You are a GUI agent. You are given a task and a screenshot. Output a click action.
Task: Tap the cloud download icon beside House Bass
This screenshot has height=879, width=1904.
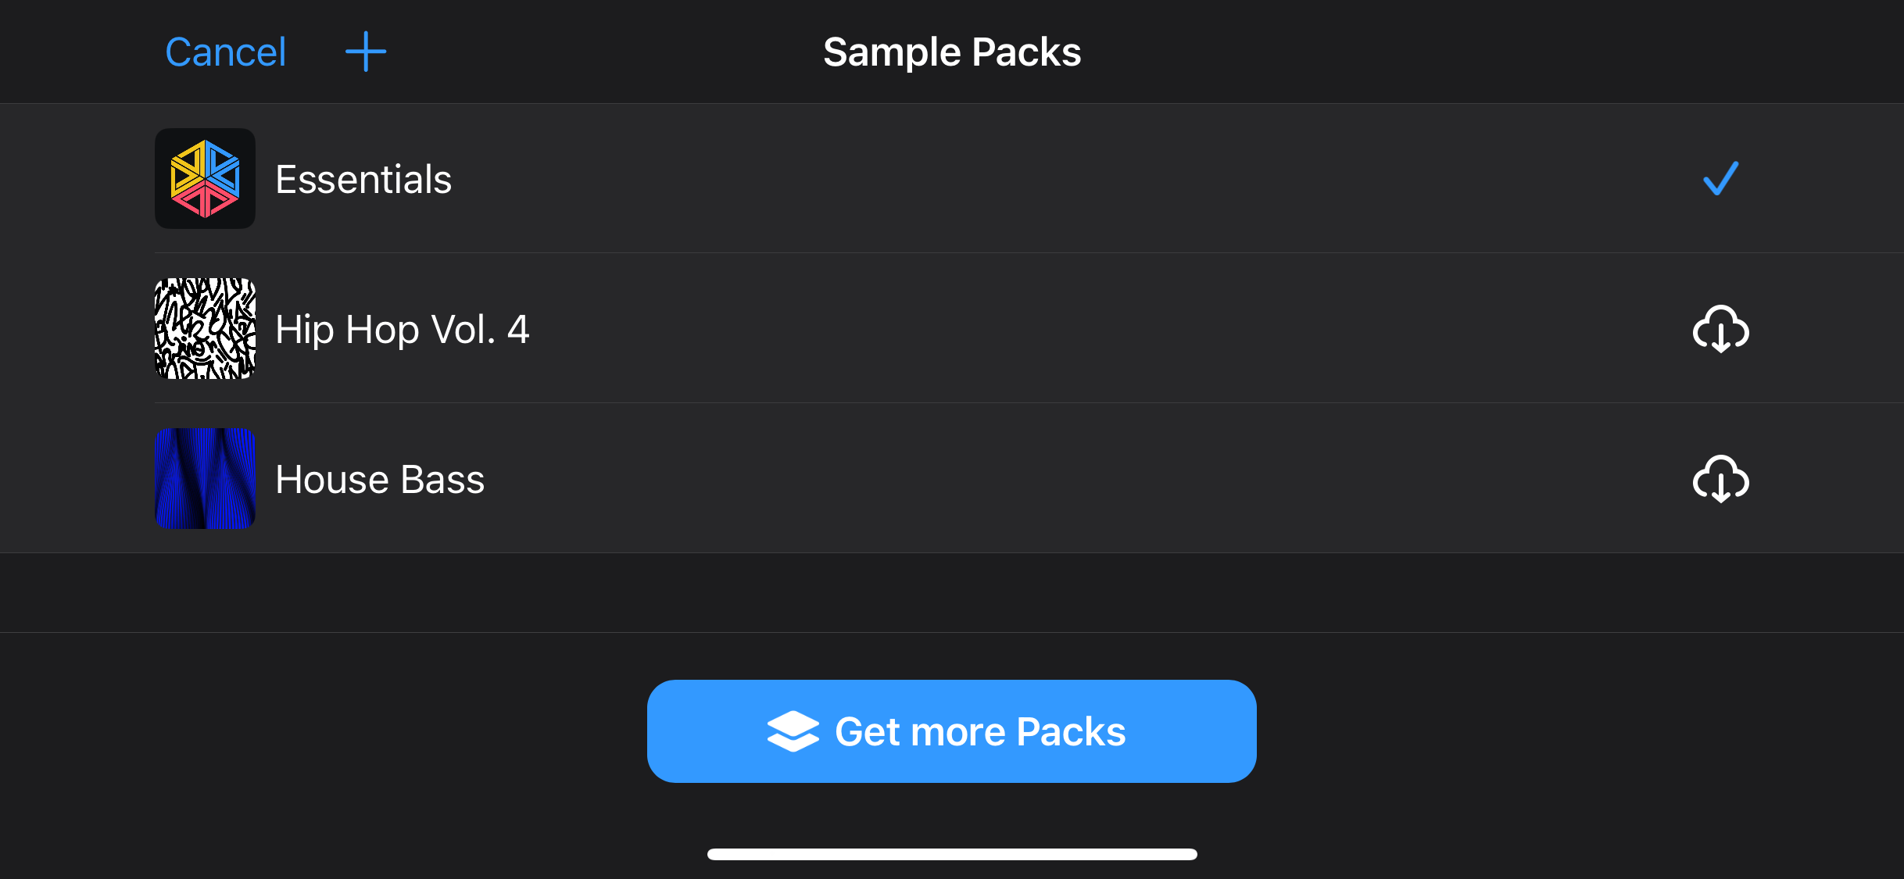[1721, 479]
